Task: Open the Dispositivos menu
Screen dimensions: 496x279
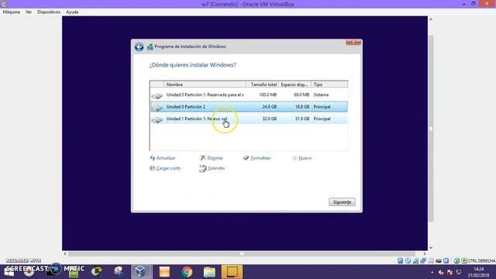Action: (49, 12)
